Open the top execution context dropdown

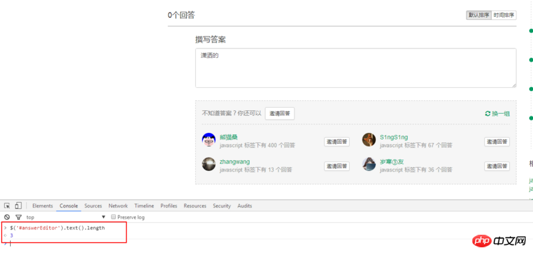coord(66,217)
